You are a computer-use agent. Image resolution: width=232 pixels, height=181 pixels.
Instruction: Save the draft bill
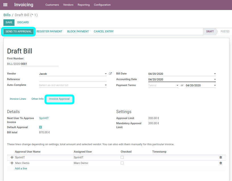tap(9, 22)
